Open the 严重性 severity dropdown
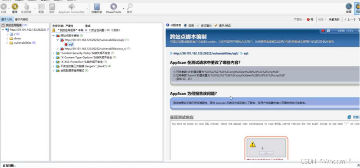This screenshot has width=360, height=168. click(x=299, y=20)
